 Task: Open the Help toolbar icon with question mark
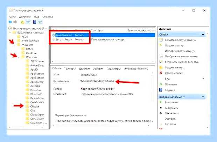pos(35,22)
